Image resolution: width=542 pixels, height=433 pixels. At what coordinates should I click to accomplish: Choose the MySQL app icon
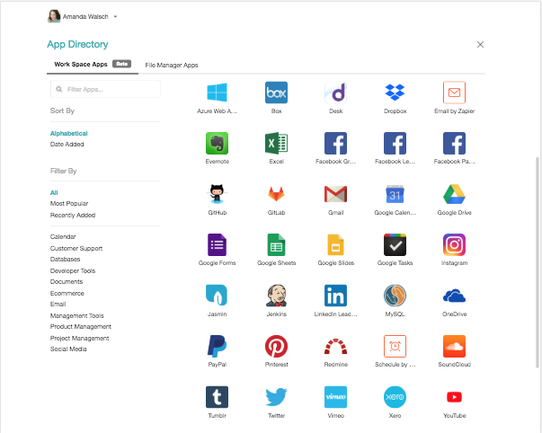395,296
